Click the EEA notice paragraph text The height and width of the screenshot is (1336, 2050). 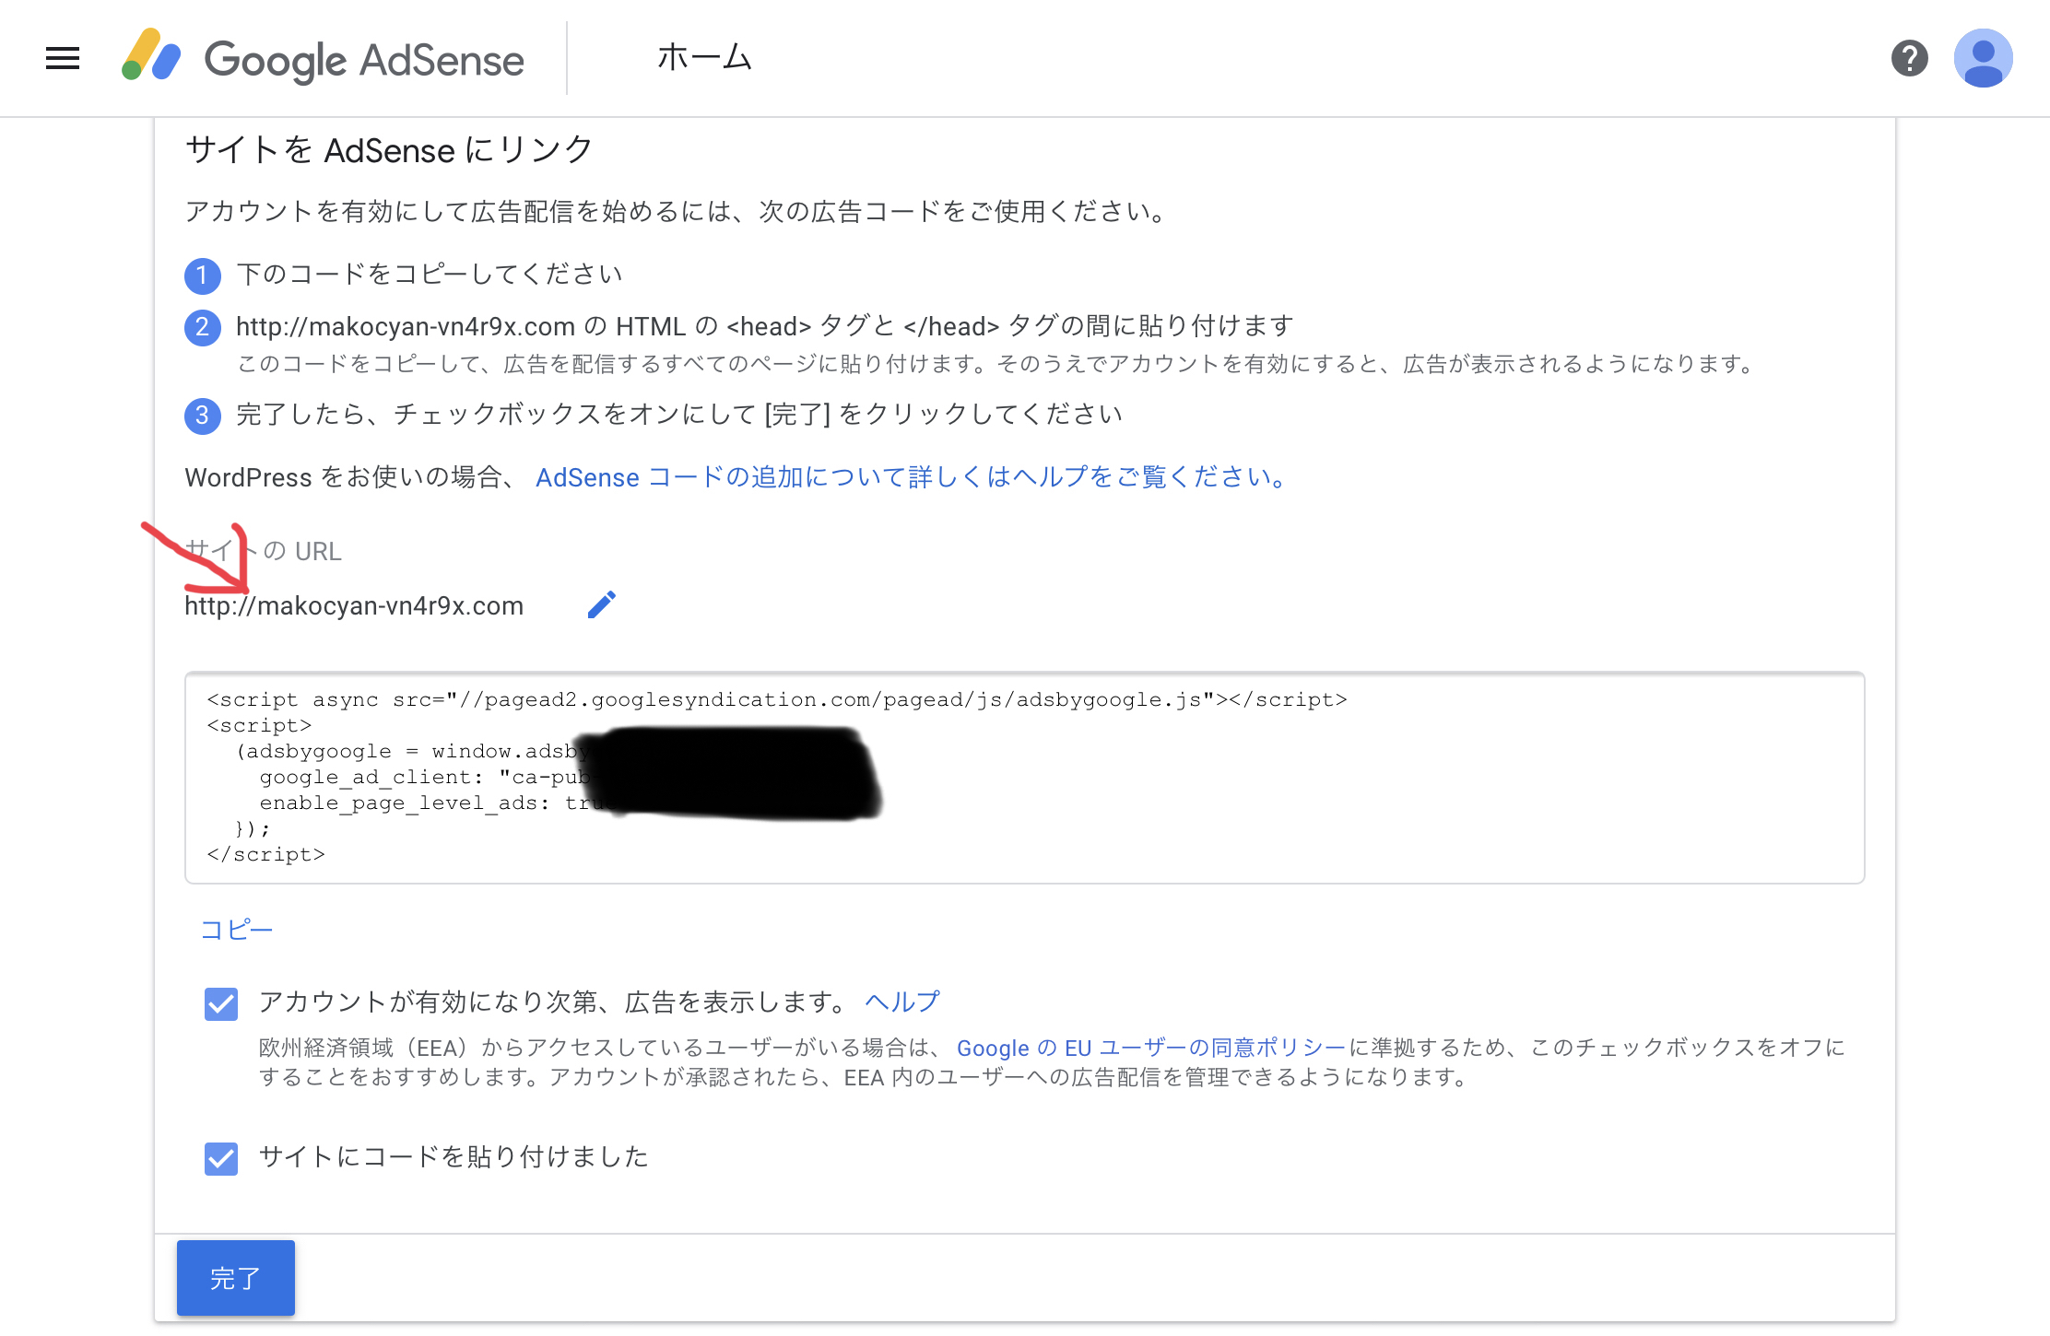tap(1052, 1062)
